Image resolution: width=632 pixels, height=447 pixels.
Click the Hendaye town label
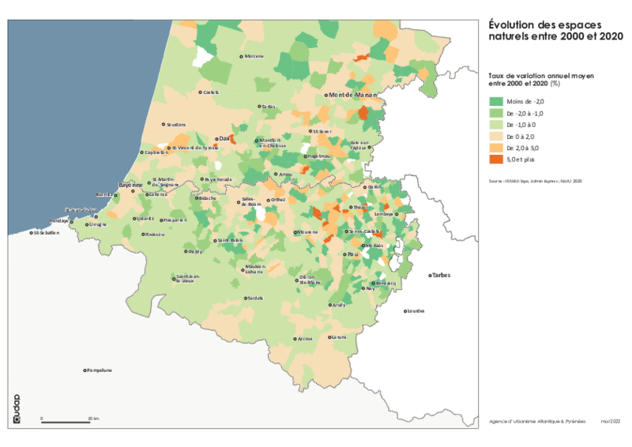click(x=58, y=221)
